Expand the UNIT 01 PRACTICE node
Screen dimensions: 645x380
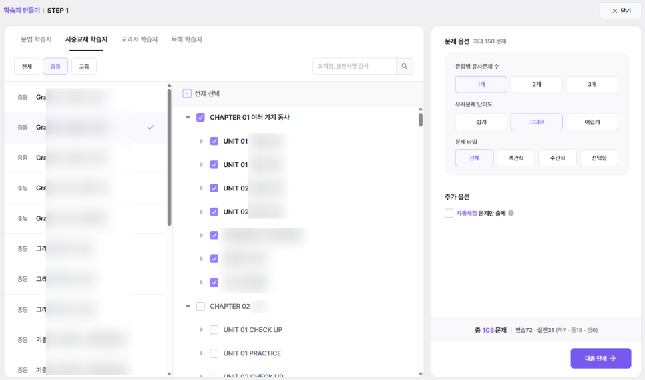point(201,353)
